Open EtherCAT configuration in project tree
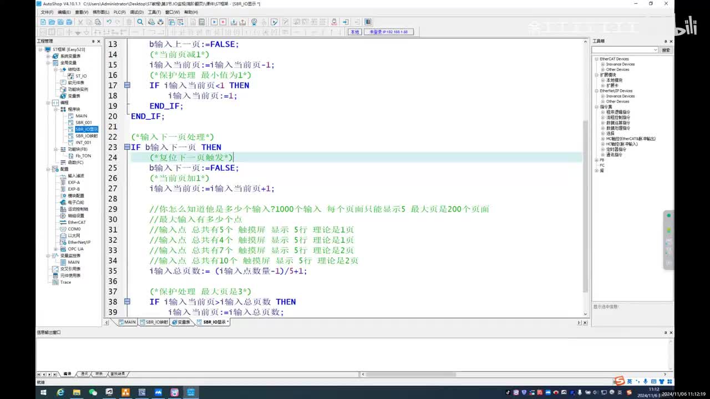 click(77, 222)
